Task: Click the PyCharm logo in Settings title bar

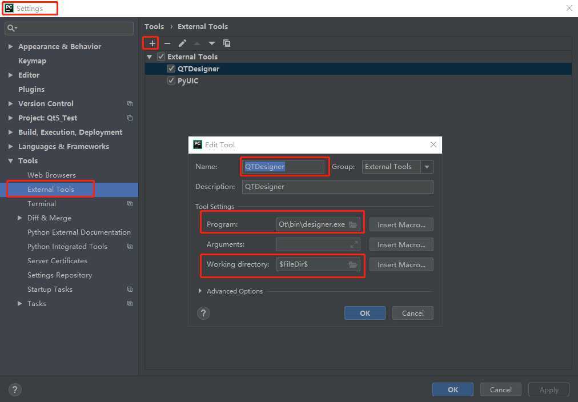Action: [x=9, y=8]
